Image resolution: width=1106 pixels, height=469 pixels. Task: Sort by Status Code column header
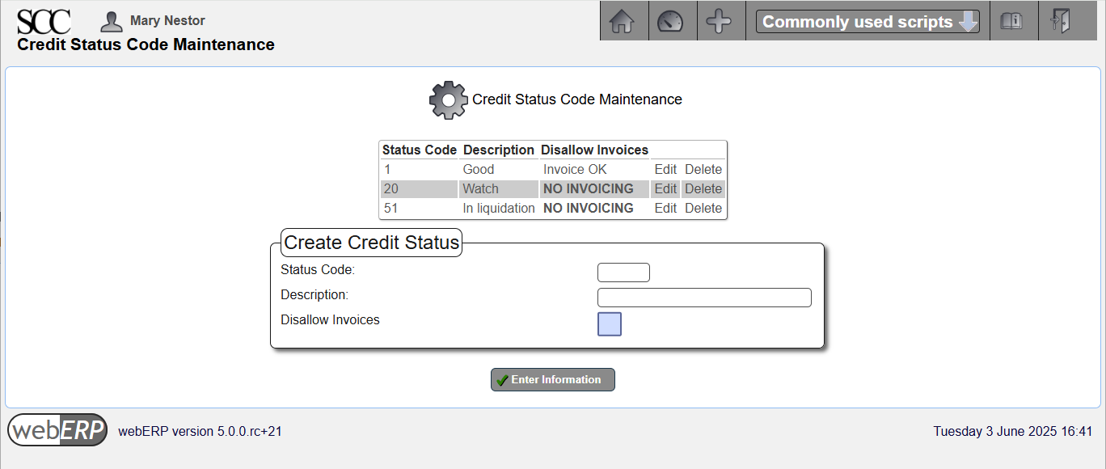[420, 150]
